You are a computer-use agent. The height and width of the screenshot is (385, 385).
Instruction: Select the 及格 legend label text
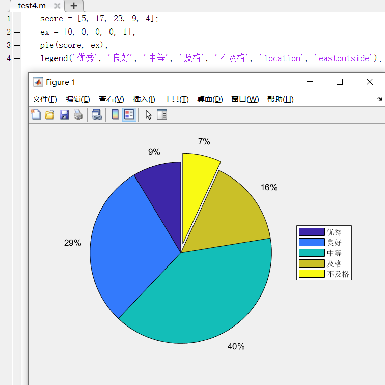(334, 263)
